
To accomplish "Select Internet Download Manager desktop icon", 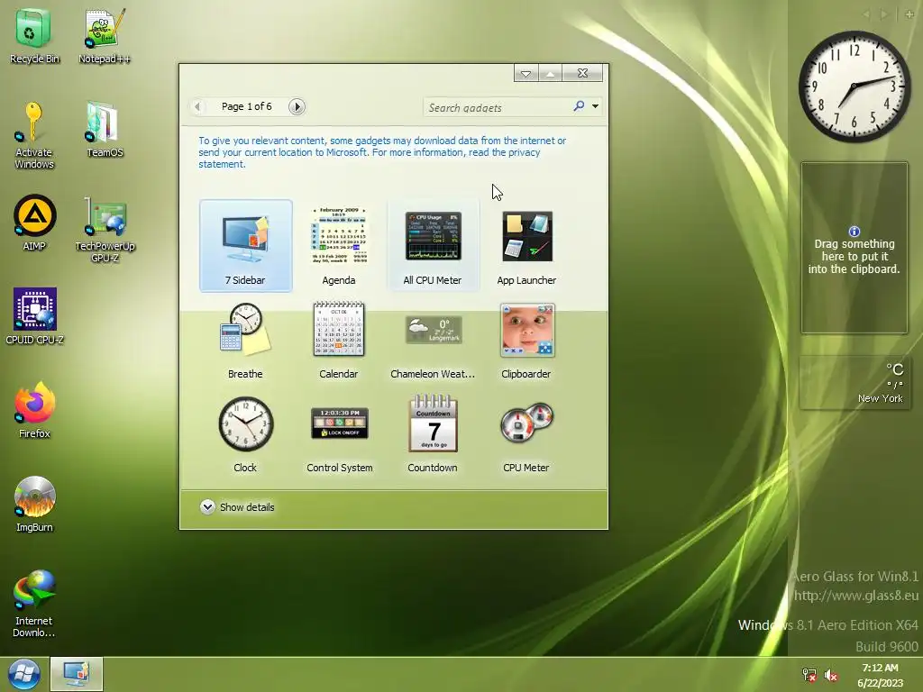I will pyautogui.click(x=34, y=604).
